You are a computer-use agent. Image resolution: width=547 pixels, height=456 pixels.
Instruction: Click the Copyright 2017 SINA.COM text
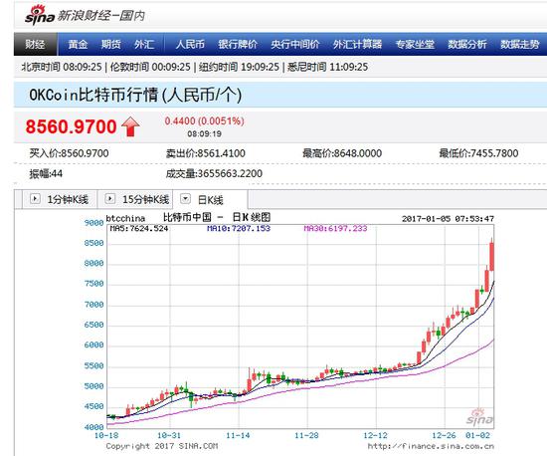[x=162, y=446]
